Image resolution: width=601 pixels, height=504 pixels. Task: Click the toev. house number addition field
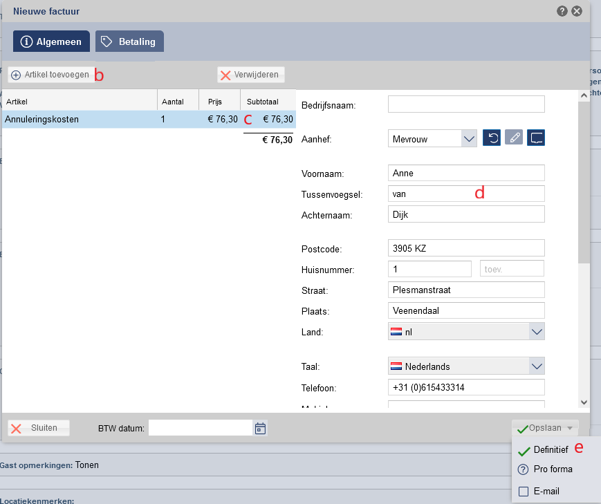tap(512, 269)
